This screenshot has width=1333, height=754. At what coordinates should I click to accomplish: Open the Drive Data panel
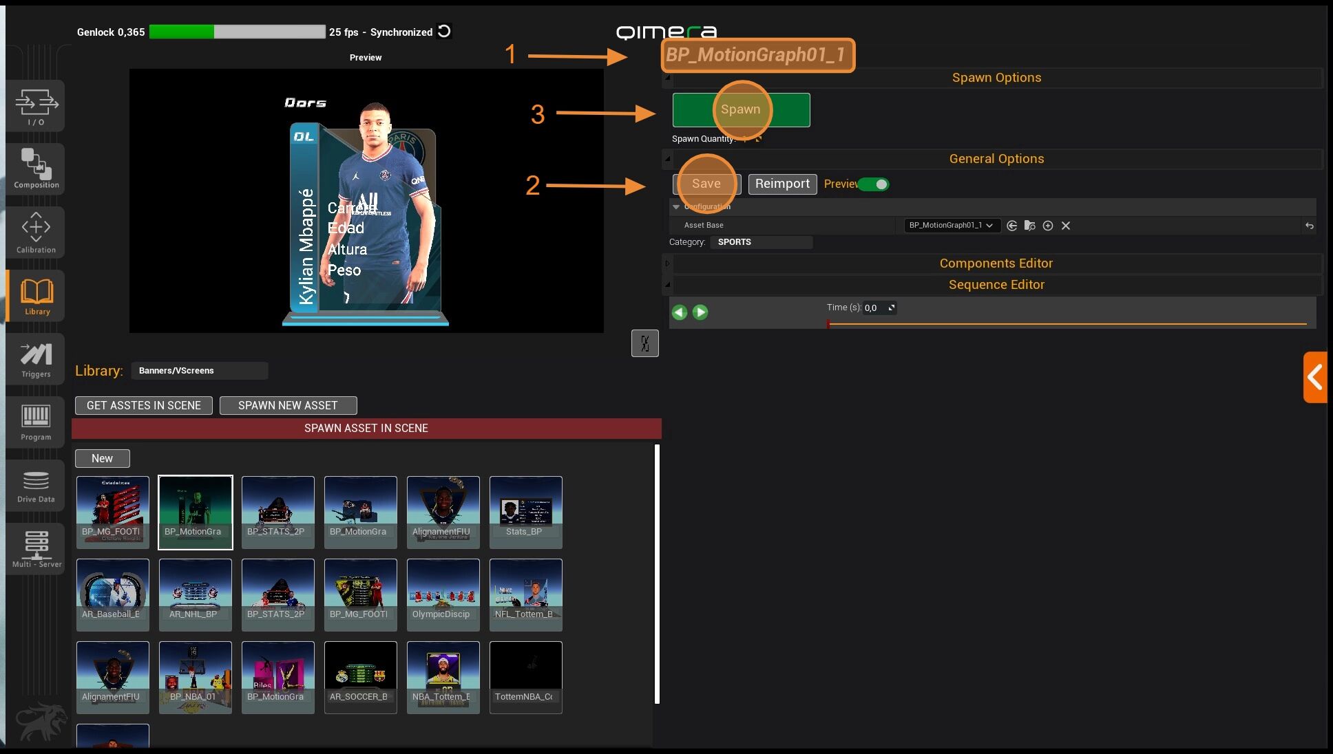[36, 486]
